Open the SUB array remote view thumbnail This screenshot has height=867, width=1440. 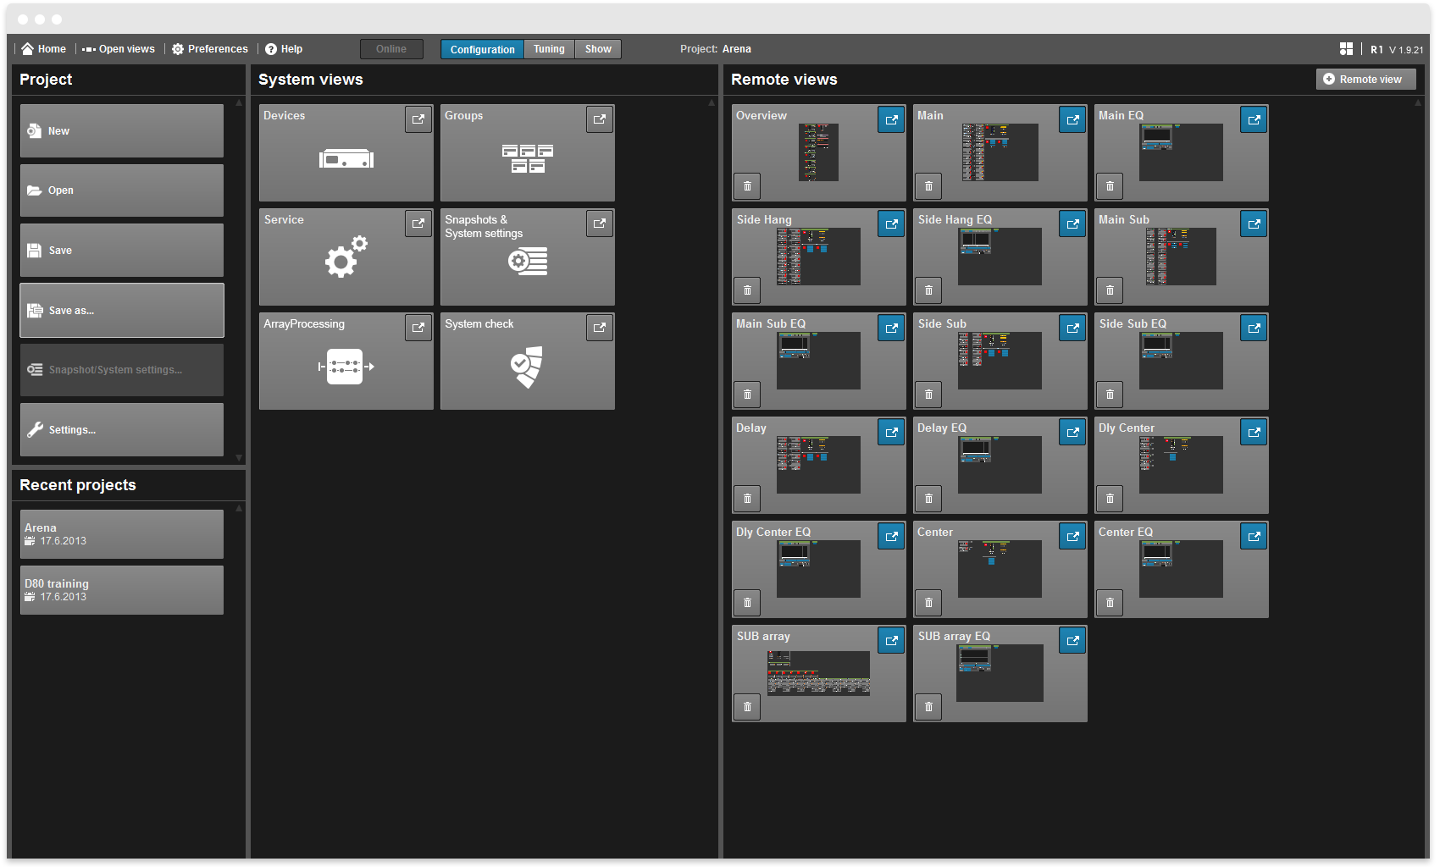818,673
